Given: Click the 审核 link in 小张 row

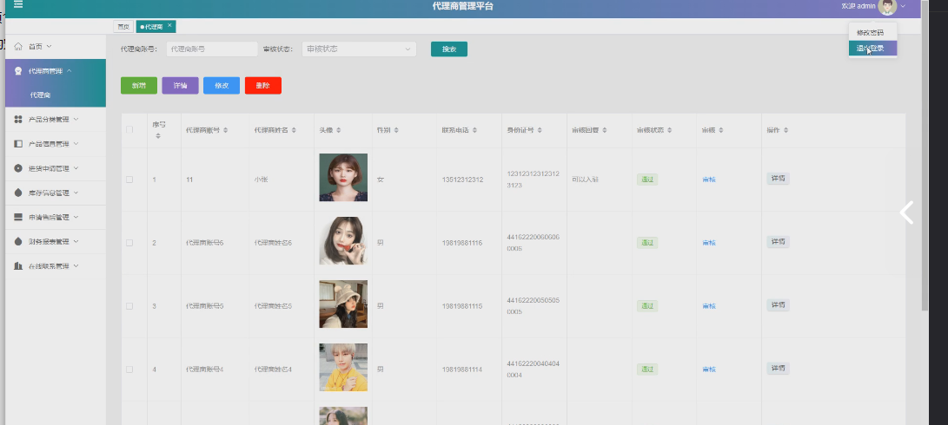Looking at the screenshot, I should pyautogui.click(x=709, y=180).
